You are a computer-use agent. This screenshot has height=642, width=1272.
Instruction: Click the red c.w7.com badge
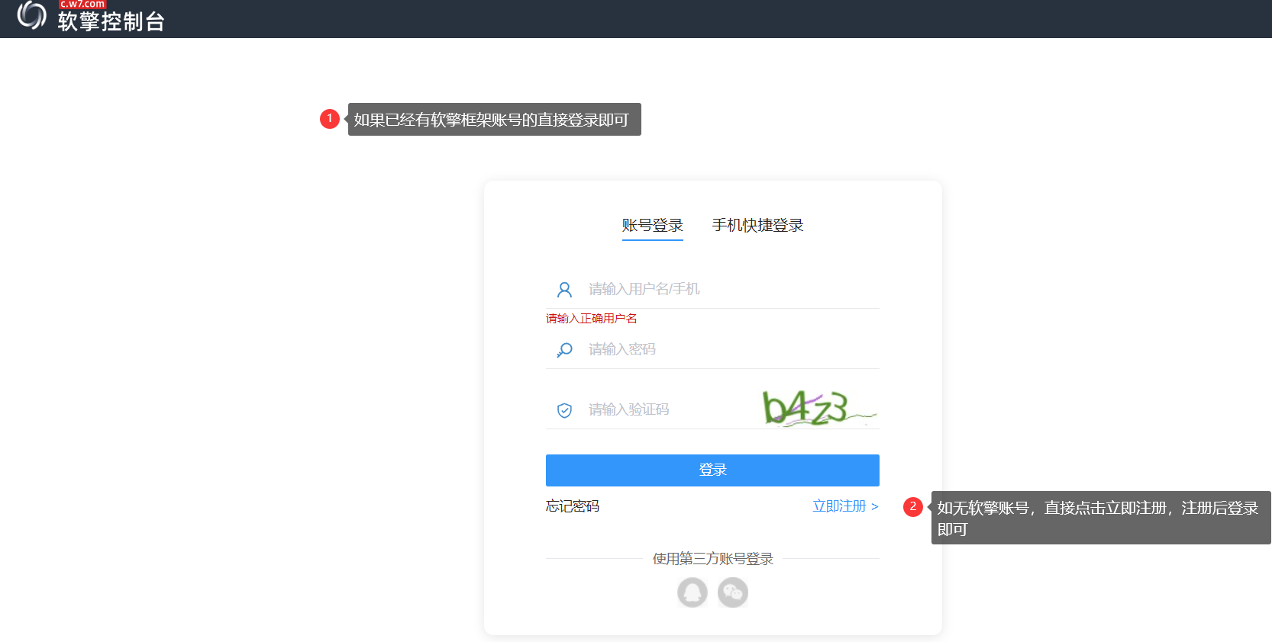tap(82, 4)
